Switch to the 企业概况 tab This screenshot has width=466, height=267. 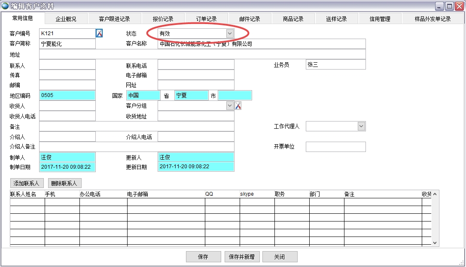point(66,19)
